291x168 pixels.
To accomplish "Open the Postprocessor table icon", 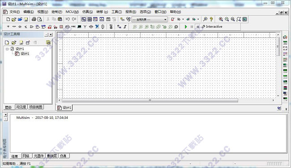I will point(108,19).
